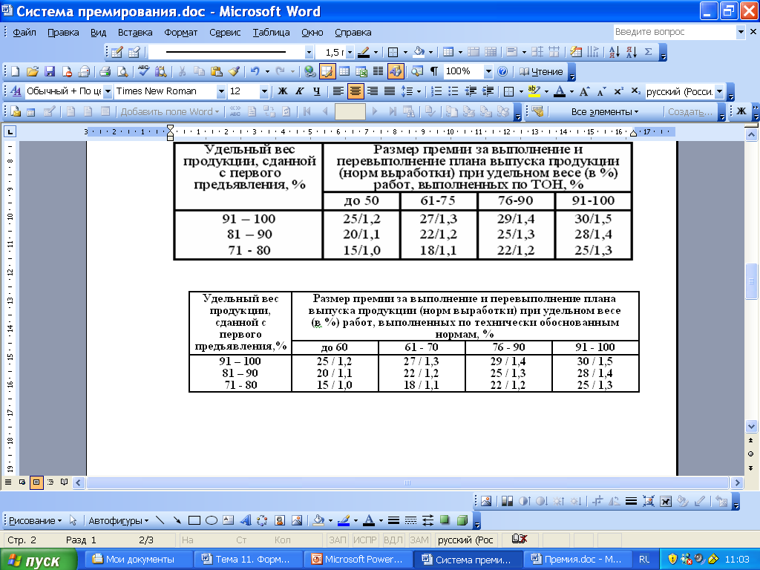This screenshot has height=570, width=760.
Task: Select the Oval drawing tool
Action: pyautogui.click(x=212, y=520)
